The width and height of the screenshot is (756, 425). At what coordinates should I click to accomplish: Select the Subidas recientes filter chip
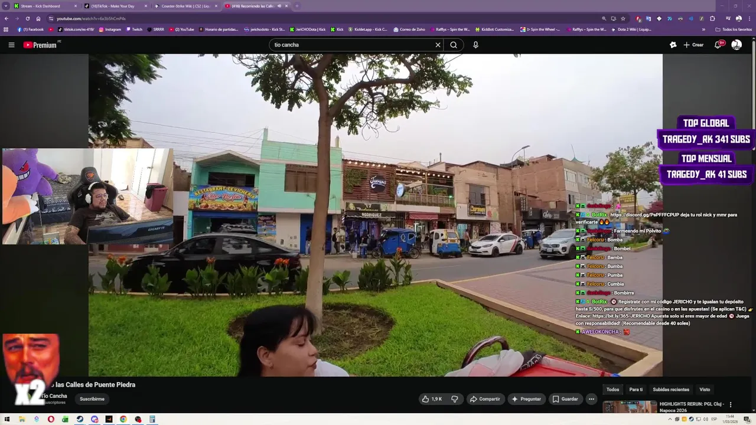671,390
